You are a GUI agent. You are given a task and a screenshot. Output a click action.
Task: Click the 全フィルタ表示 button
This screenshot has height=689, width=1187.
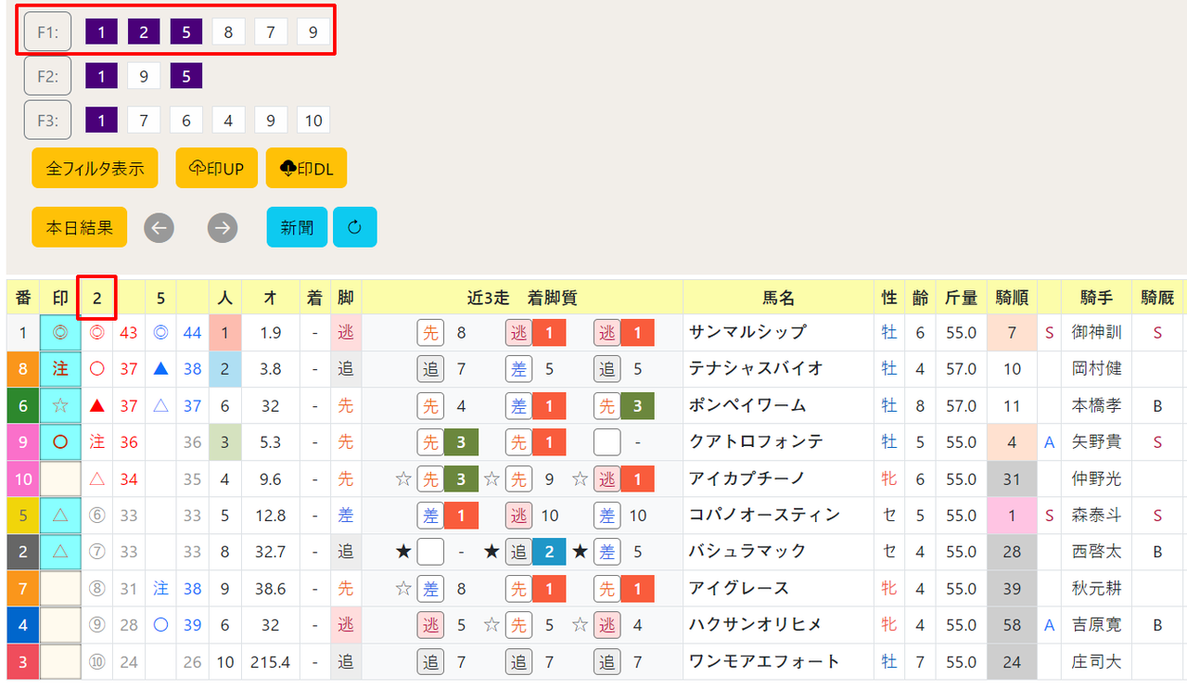coord(95,169)
